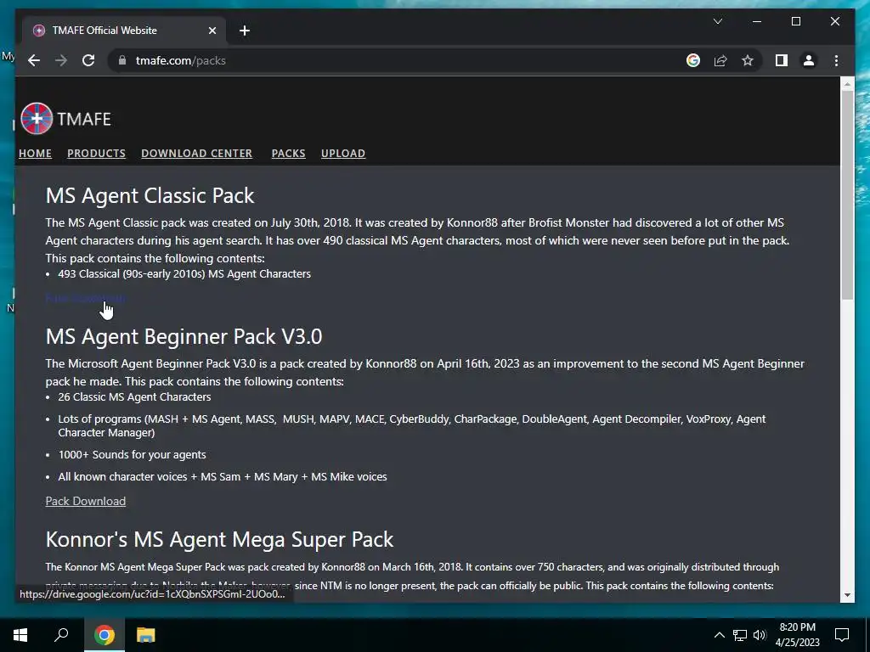The image size is (870, 652).
Task: Open a new tab with the plus button
Action: [x=245, y=31]
